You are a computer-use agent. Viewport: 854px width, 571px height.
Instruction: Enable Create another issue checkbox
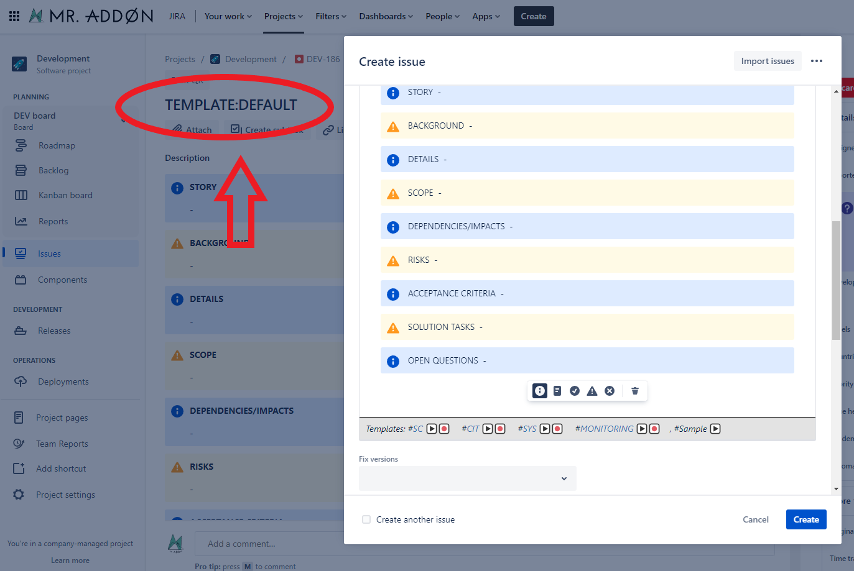tap(366, 519)
